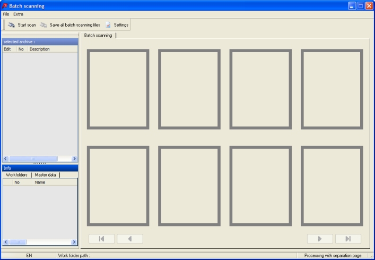Select the Batch scanning tab
This screenshot has width=375, height=260.
pos(98,36)
